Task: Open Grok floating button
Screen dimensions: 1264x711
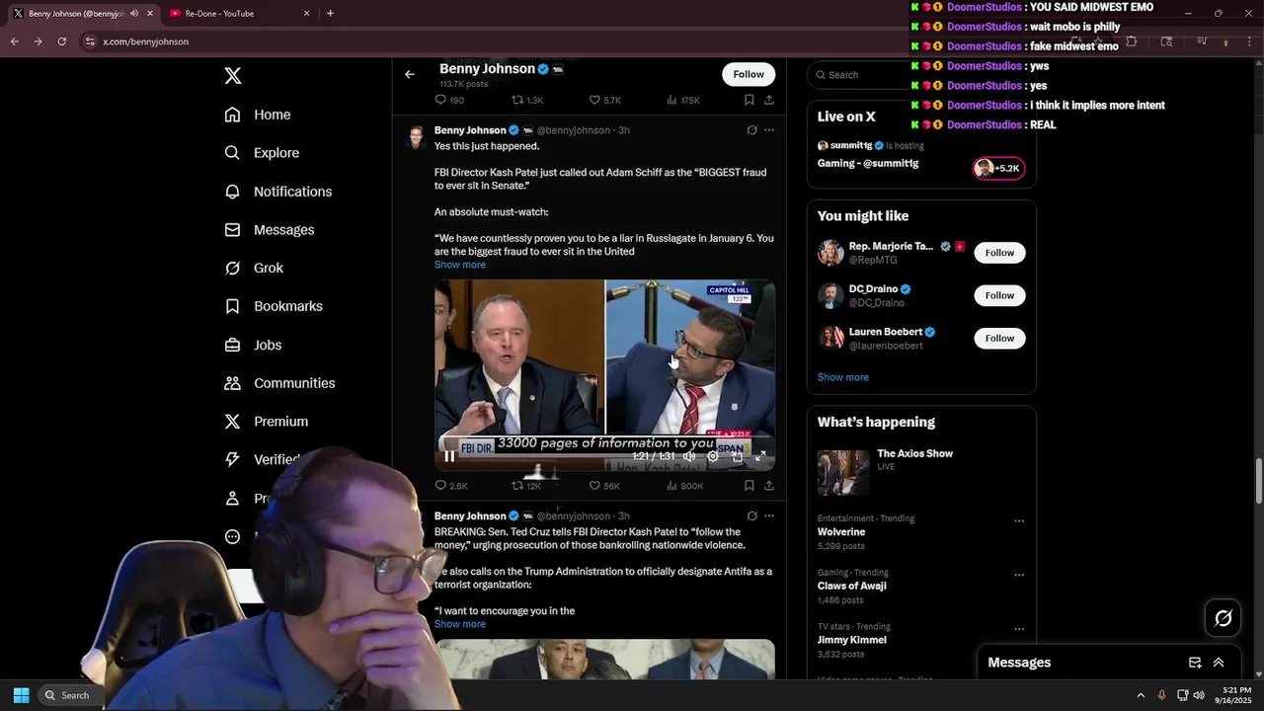Action: [1224, 618]
